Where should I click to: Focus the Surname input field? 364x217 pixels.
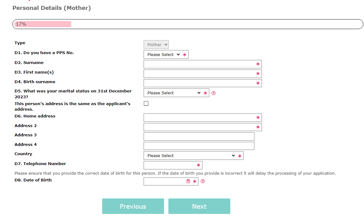pyautogui.click(x=199, y=64)
